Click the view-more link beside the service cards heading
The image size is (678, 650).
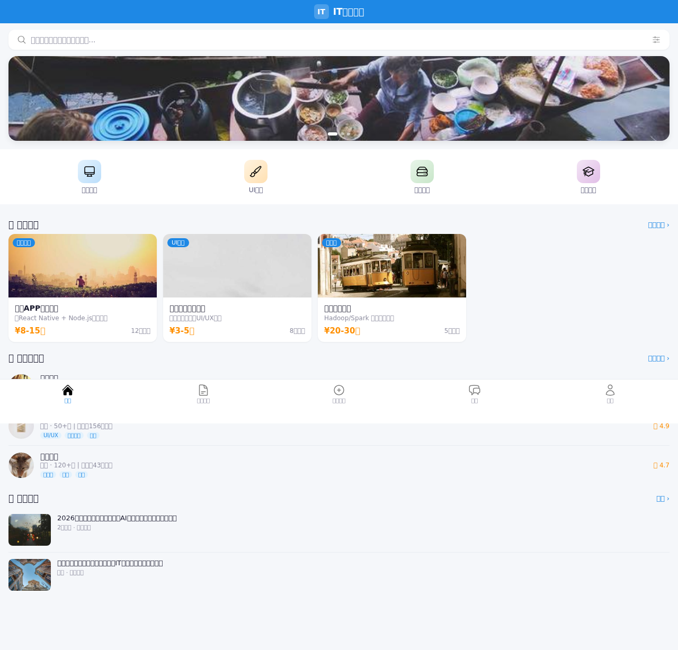tap(658, 225)
